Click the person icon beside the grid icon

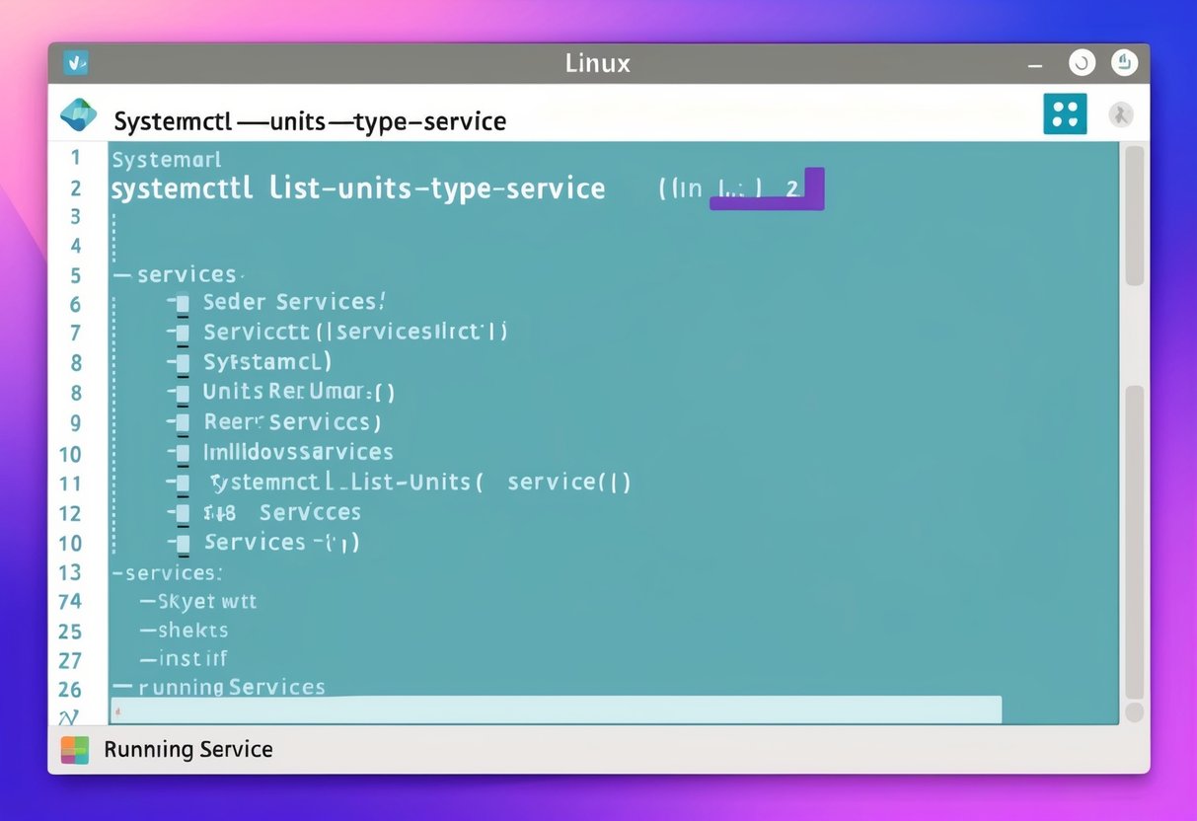click(1121, 113)
